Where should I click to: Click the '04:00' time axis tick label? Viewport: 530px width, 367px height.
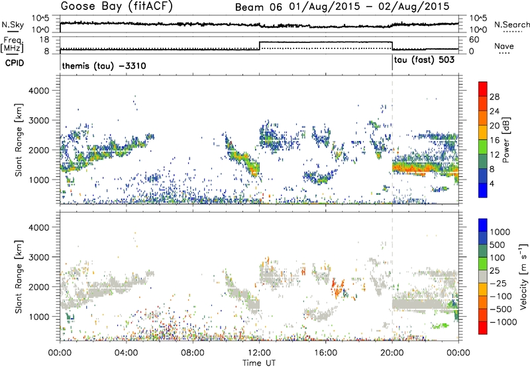127,353
